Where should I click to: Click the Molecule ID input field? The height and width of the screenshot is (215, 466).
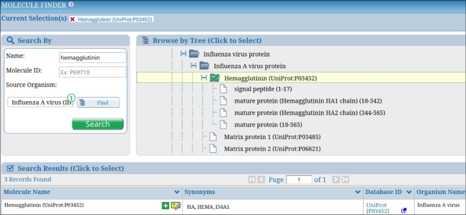(92, 72)
